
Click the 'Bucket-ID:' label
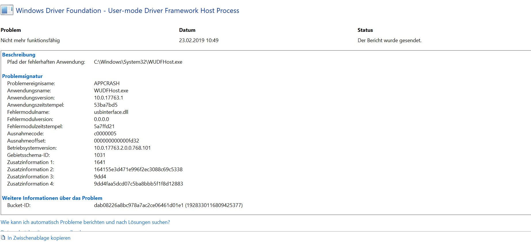[19, 205]
